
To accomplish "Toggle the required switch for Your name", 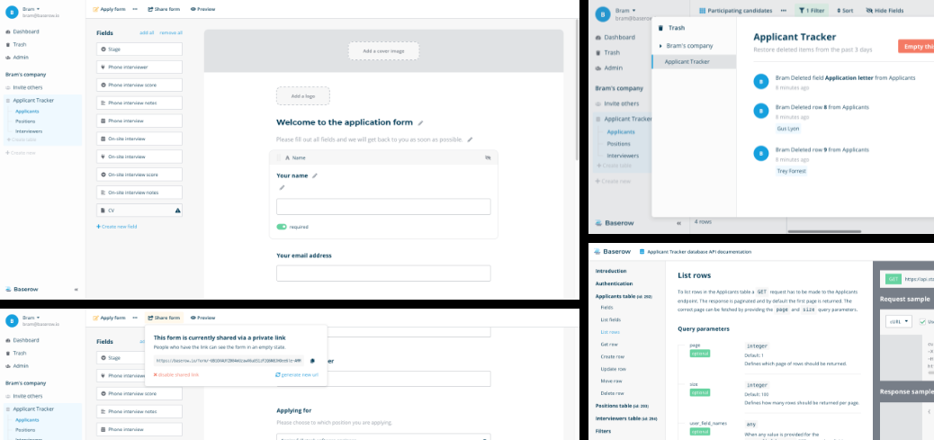I will tap(282, 227).
